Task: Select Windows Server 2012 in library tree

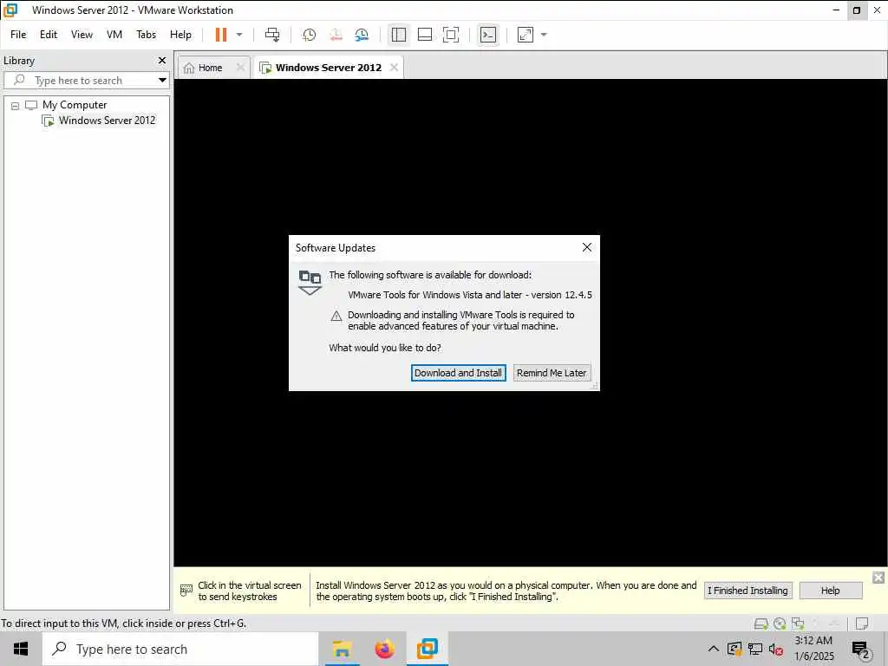Action: click(107, 120)
